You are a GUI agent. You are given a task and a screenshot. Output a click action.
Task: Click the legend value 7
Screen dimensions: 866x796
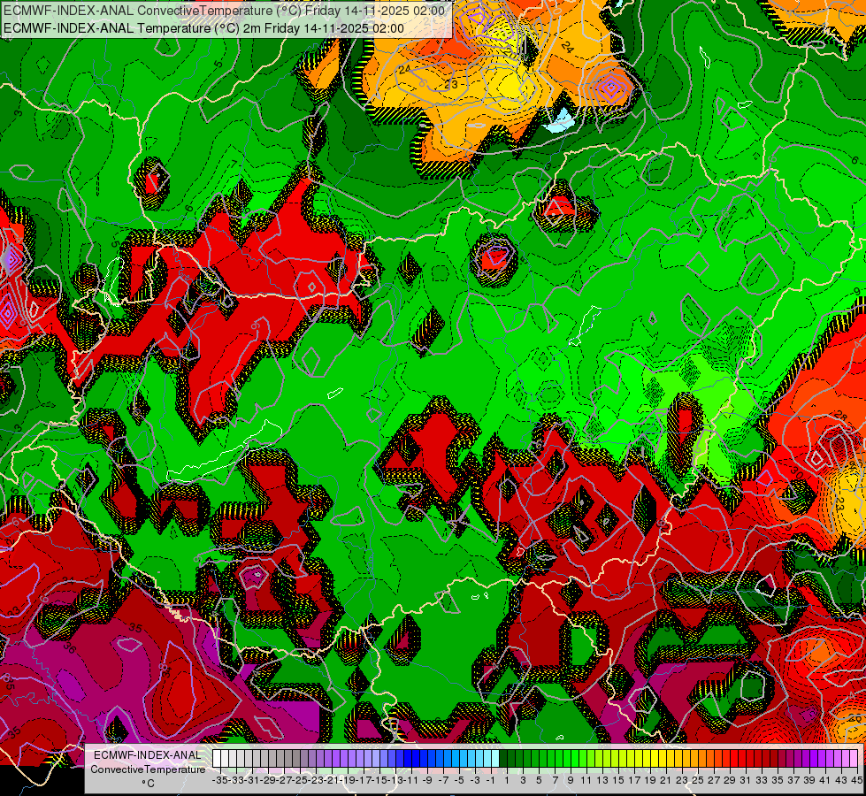(x=555, y=781)
